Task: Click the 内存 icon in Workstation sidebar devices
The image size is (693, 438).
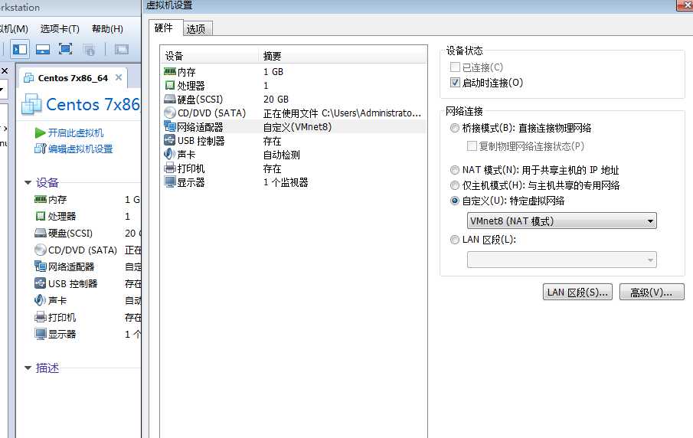Action: point(41,199)
